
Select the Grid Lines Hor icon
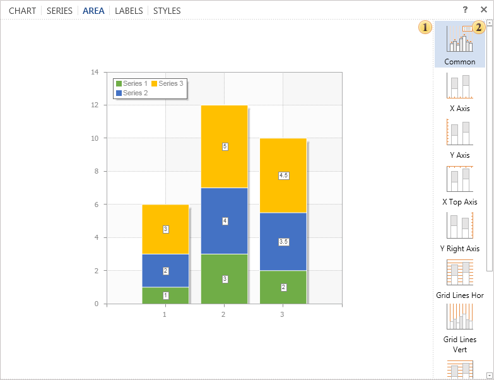[x=459, y=273]
